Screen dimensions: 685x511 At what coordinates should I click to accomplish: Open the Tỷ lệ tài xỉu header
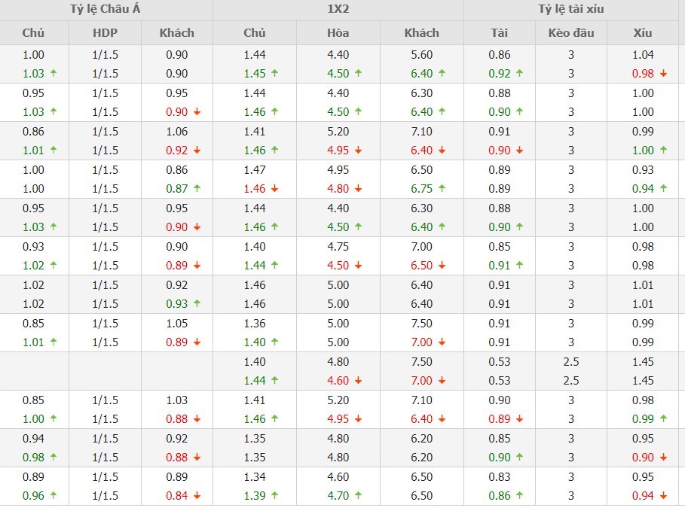(x=571, y=10)
